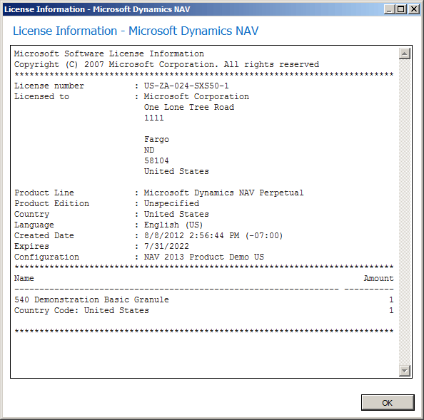Click the ND state line
Viewport: 424px width, 420px height.
[149, 150]
